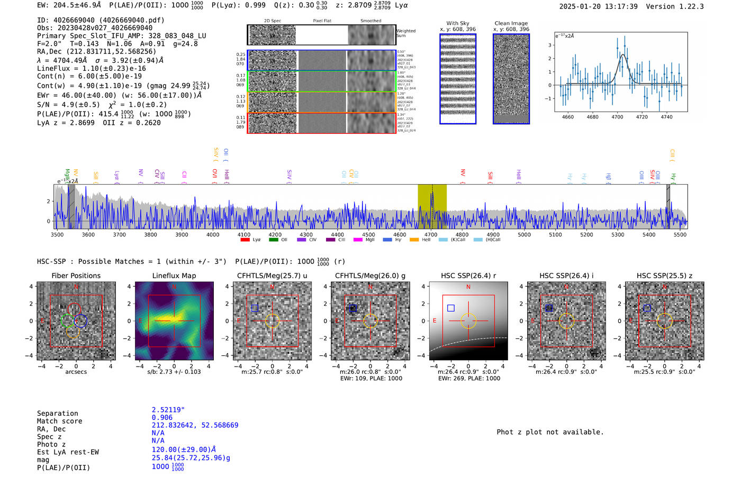
Task: Click the hatched gray band near 5460 Å
Action: point(668,207)
